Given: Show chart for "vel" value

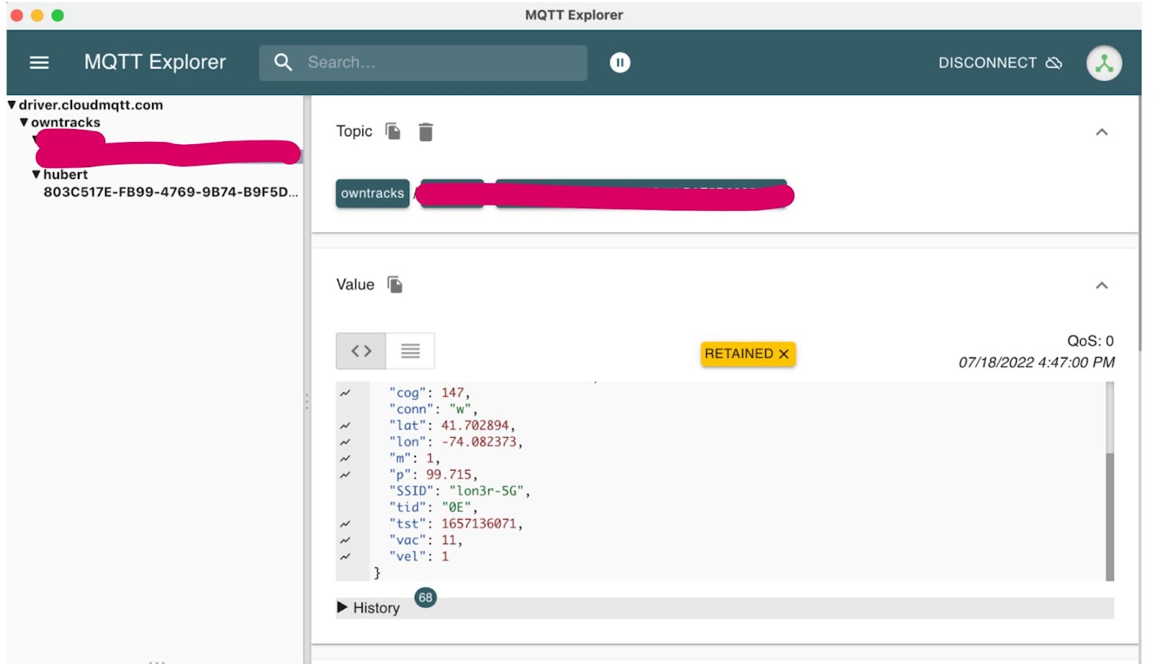Looking at the screenshot, I should click(x=345, y=557).
